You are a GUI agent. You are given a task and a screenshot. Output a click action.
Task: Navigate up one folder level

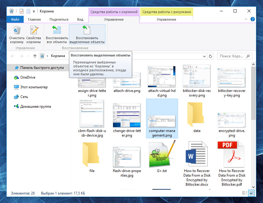pos(34,56)
